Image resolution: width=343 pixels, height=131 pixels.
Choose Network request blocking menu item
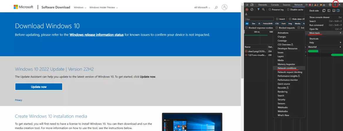click(x=289, y=72)
